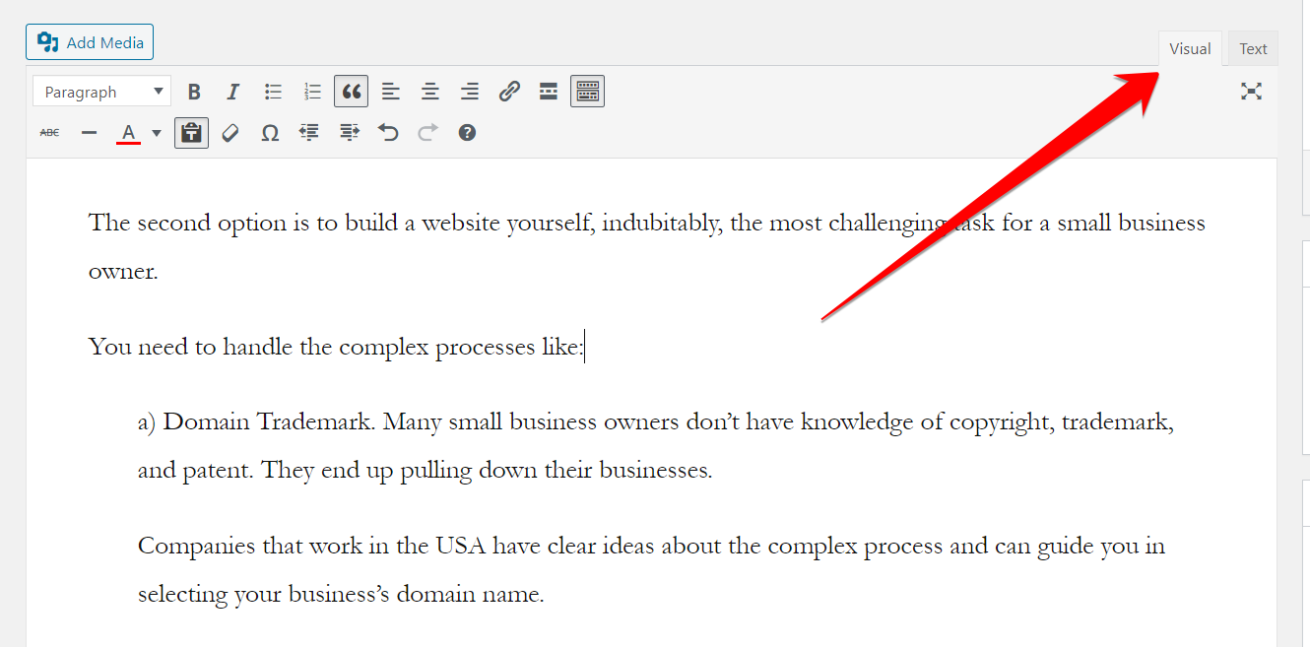
Task: Expand text color picker arrow
Action: coord(156,133)
